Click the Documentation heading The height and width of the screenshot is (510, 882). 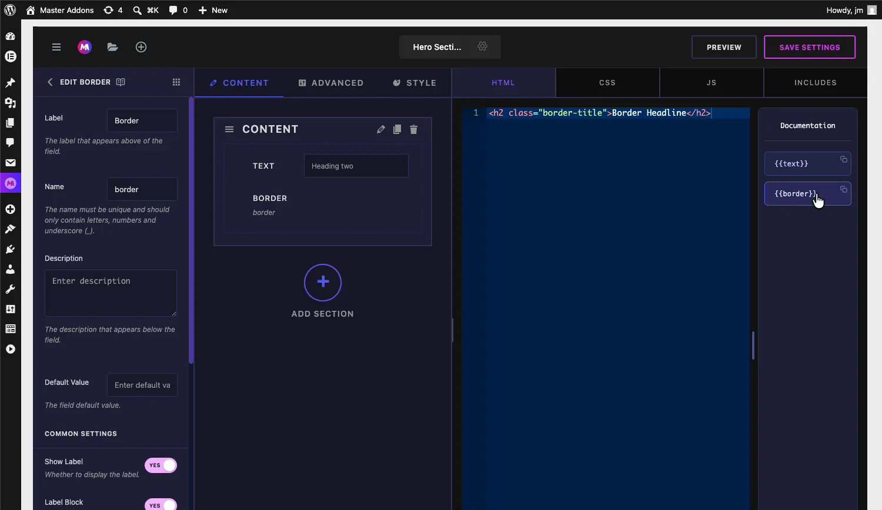[x=807, y=125]
